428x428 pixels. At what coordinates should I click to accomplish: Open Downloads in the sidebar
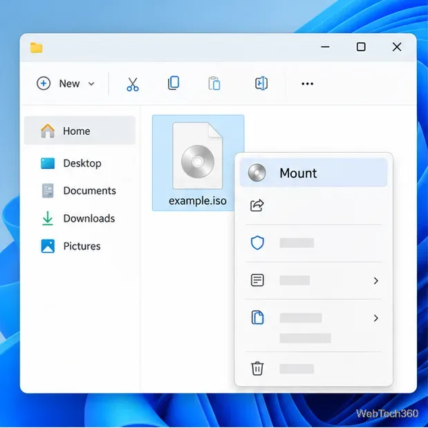tap(80, 218)
